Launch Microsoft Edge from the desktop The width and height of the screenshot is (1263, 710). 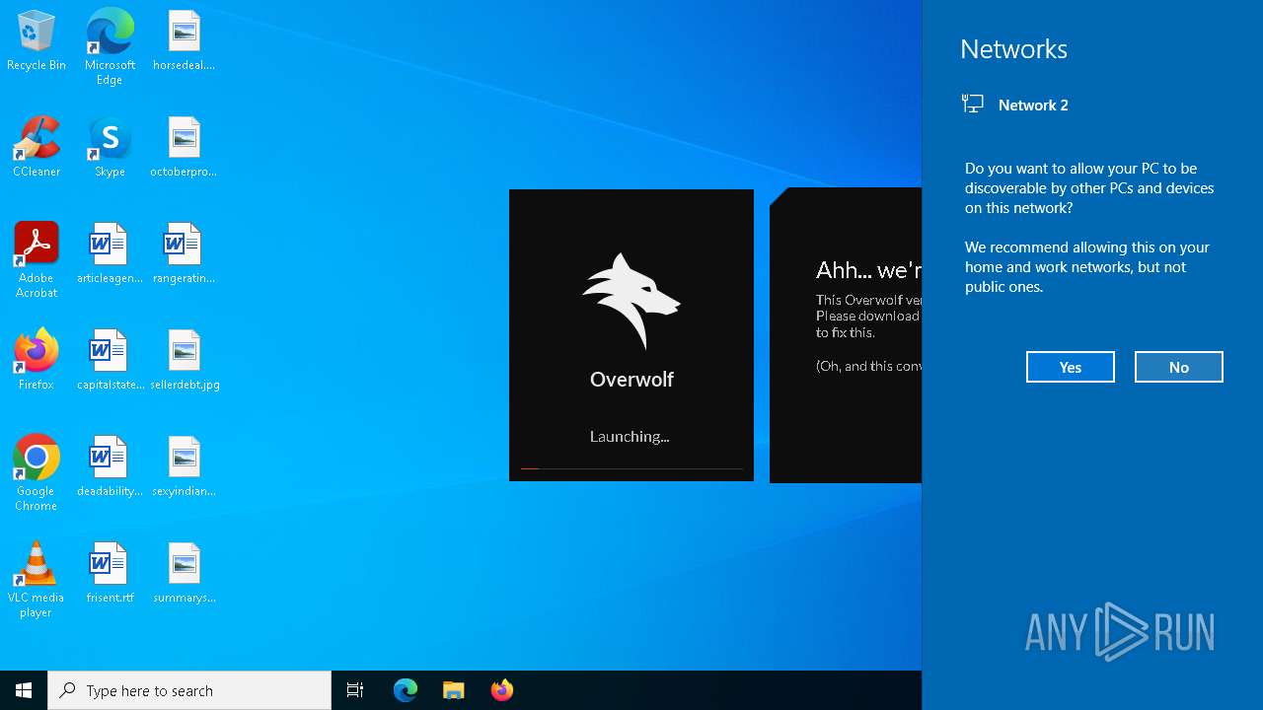[x=110, y=46]
